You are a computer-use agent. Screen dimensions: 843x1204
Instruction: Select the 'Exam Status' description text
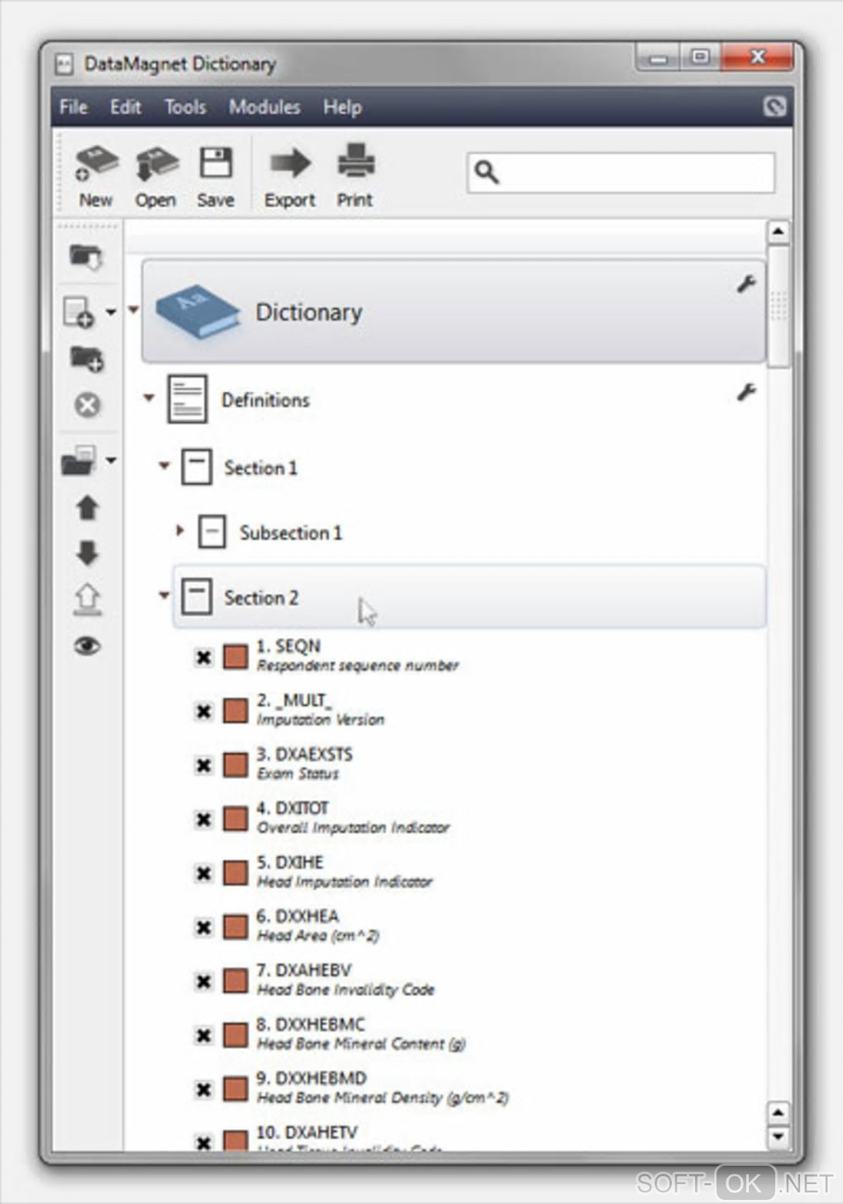pyautogui.click(x=298, y=774)
